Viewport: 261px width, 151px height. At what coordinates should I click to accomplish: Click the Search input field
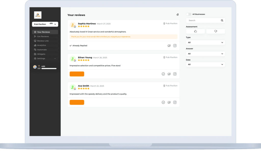tap(206, 20)
